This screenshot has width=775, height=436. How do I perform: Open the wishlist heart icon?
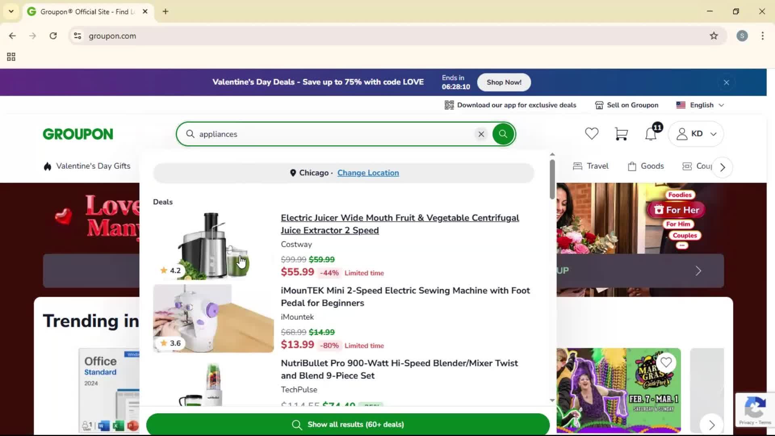tap(592, 134)
